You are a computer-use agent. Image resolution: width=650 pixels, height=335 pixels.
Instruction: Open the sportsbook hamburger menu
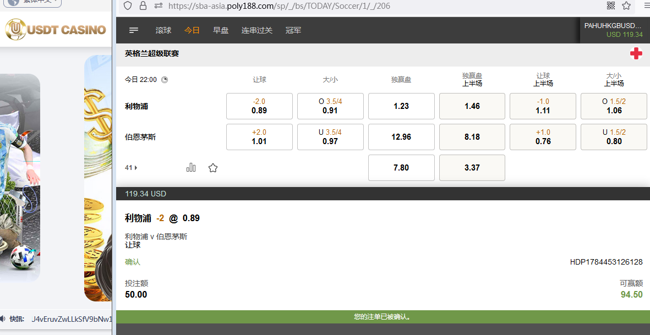point(134,30)
